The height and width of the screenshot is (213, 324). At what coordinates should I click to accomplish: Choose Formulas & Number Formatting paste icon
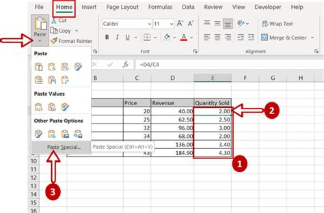65,67
